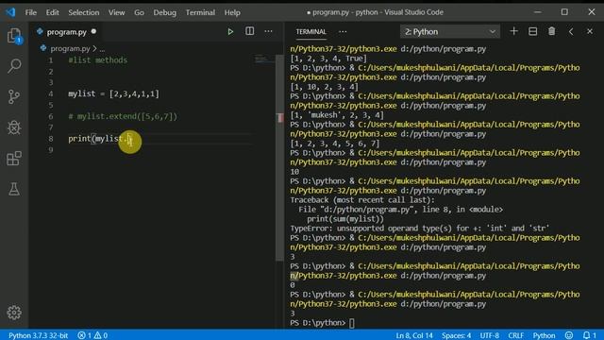Click line 4 code 'mylist = [2,3,4,1,1]'
This screenshot has width=604, height=340.
pos(113,93)
